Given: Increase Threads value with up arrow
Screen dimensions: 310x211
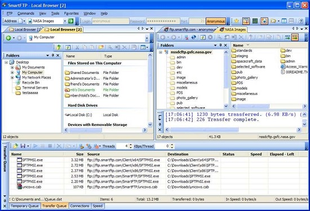Looking at the screenshot, I should [x=131, y=145].
